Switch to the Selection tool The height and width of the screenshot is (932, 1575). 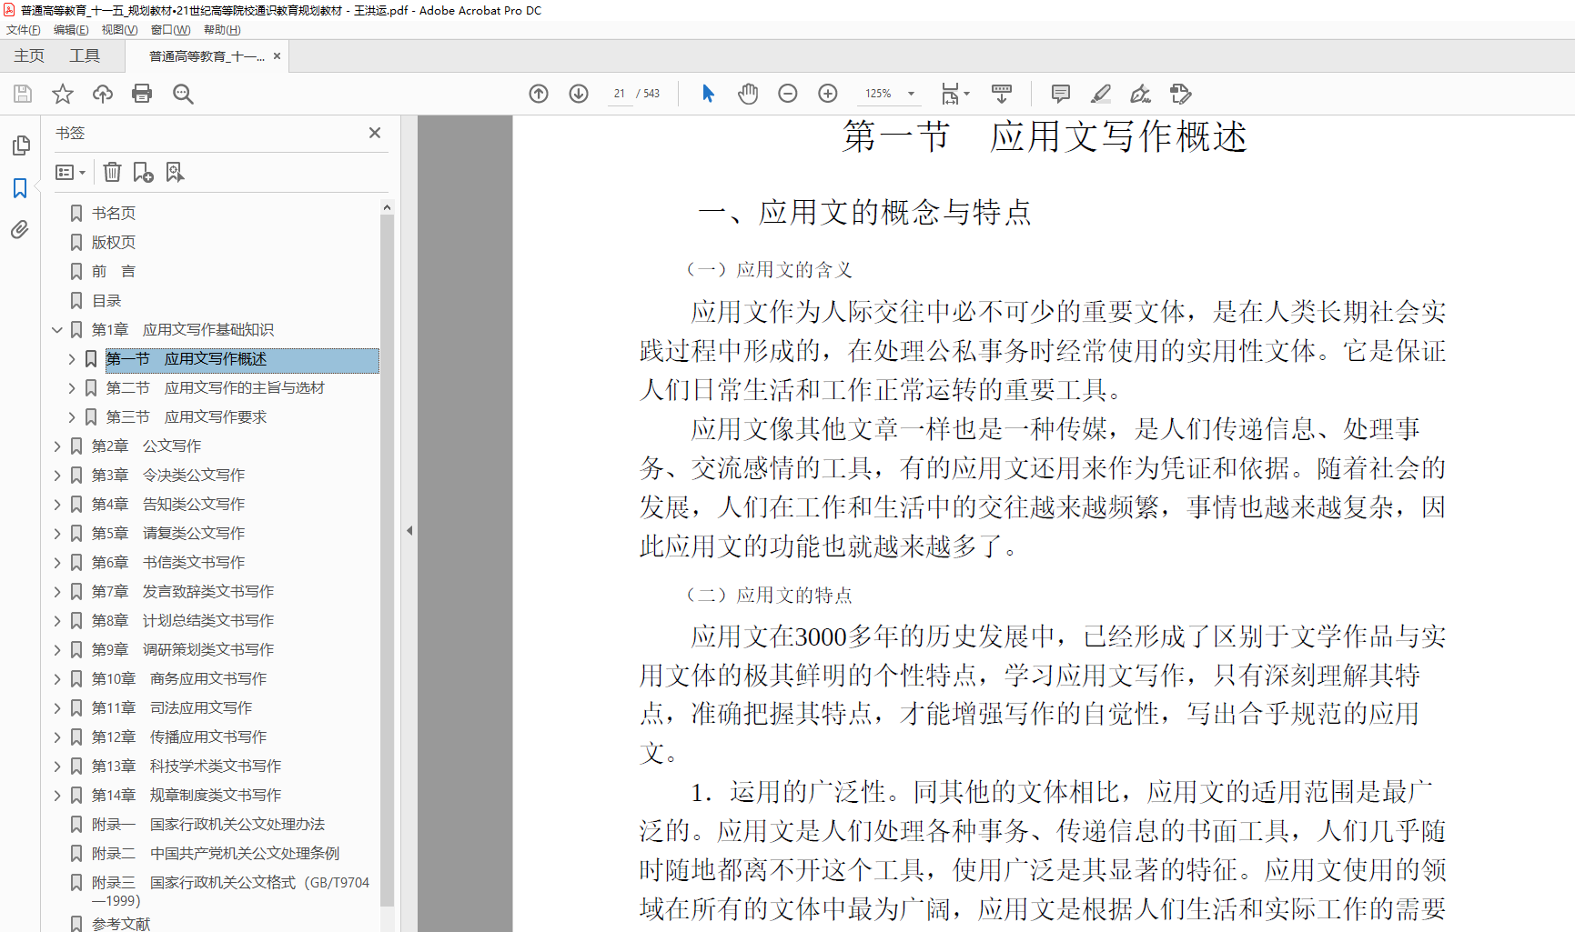point(707,94)
